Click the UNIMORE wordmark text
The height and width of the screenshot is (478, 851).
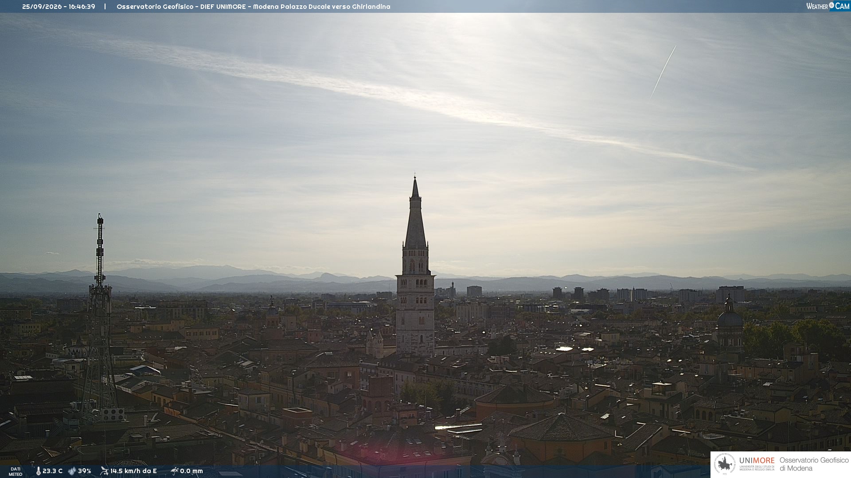(x=757, y=461)
